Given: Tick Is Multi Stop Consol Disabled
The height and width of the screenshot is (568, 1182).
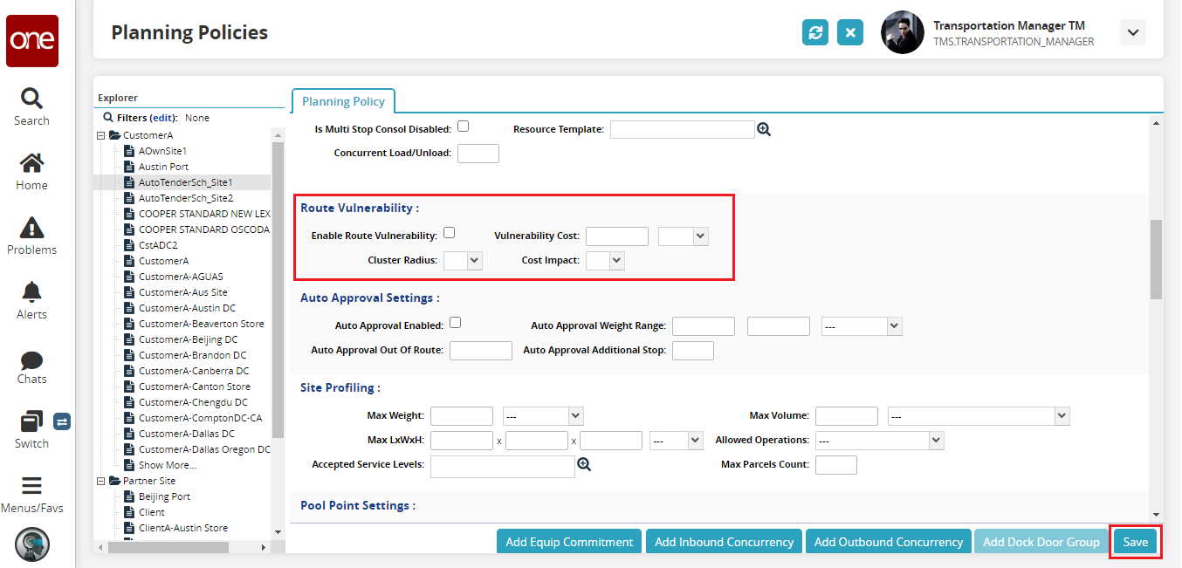Looking at the screenshot, I should [464, 127].
